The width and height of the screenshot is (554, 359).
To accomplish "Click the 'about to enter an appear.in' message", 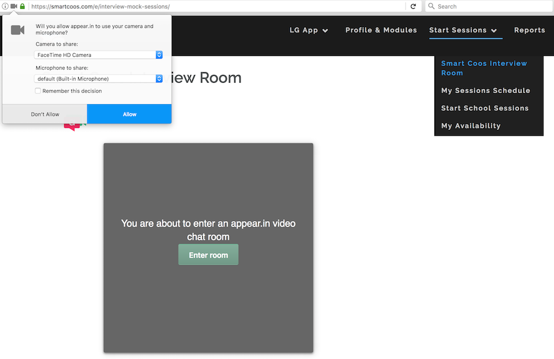I will tap(208, 230).
